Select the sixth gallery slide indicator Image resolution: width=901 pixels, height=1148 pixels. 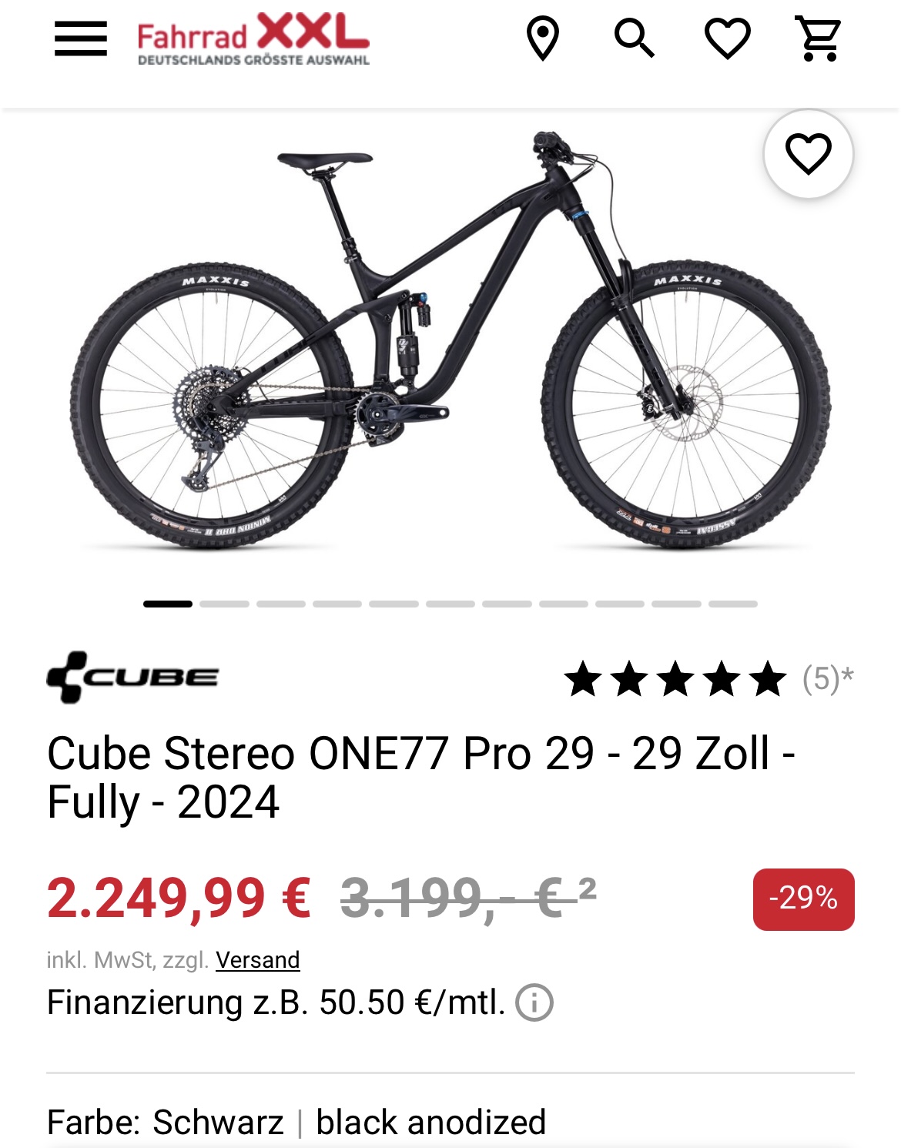[450, 604]
